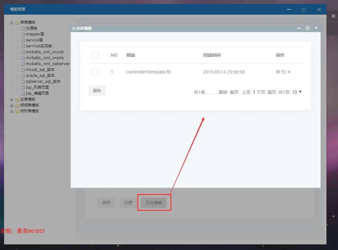Maximize the 历史编辑 dialog

click(x=307, y=28)
